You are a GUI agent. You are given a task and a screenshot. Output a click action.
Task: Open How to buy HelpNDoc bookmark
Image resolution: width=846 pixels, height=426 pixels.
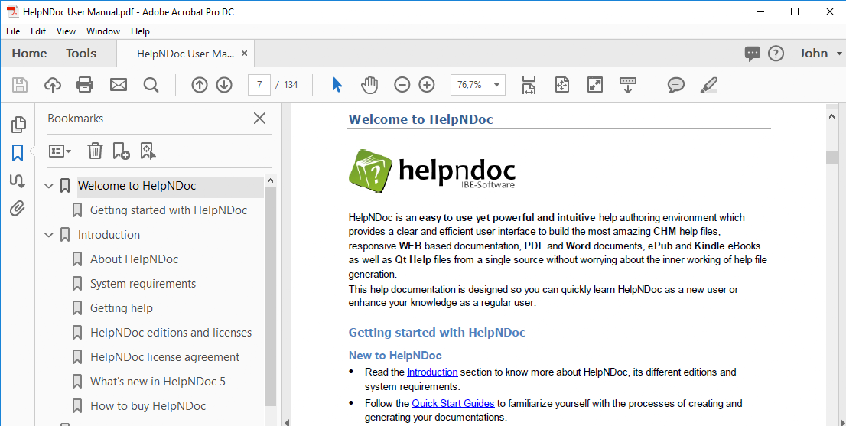(148, 406)
